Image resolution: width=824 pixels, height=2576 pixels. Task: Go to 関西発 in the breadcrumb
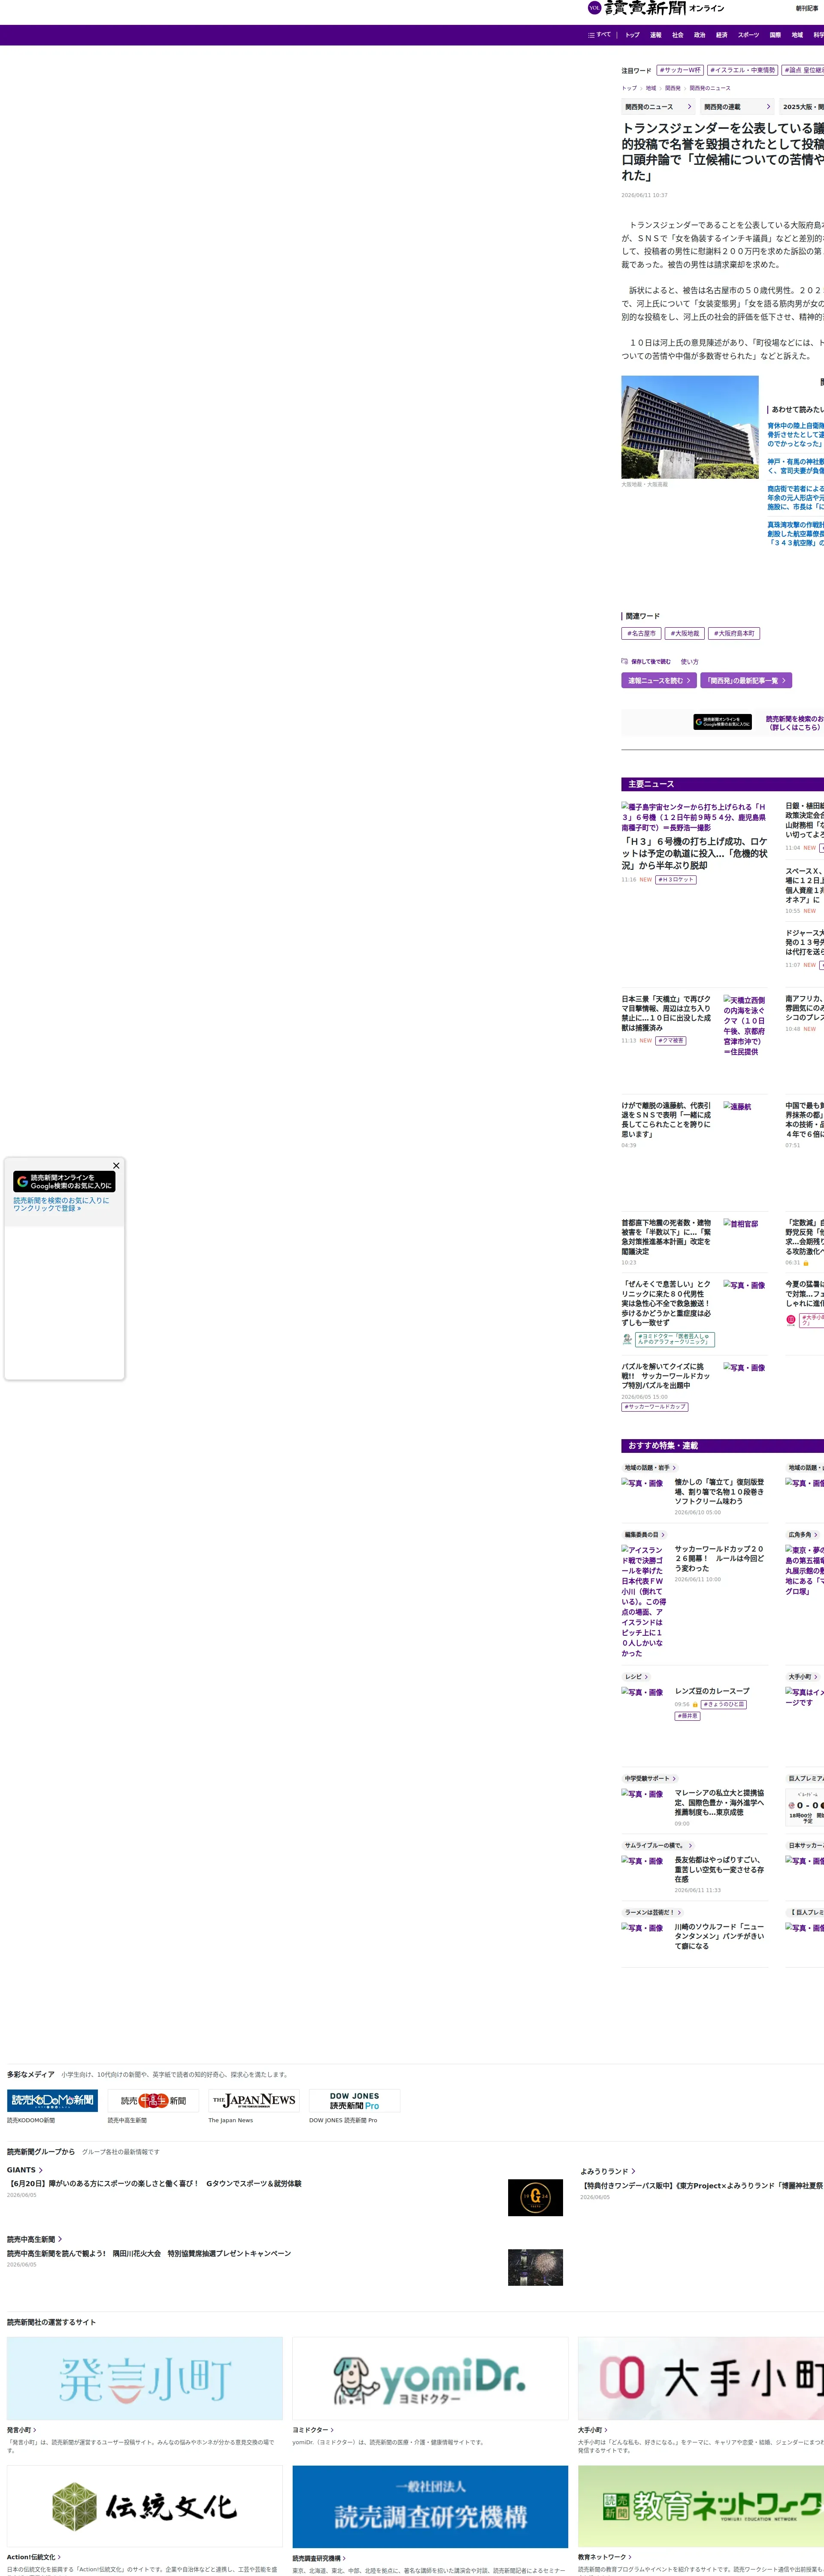tap(673, 88)
